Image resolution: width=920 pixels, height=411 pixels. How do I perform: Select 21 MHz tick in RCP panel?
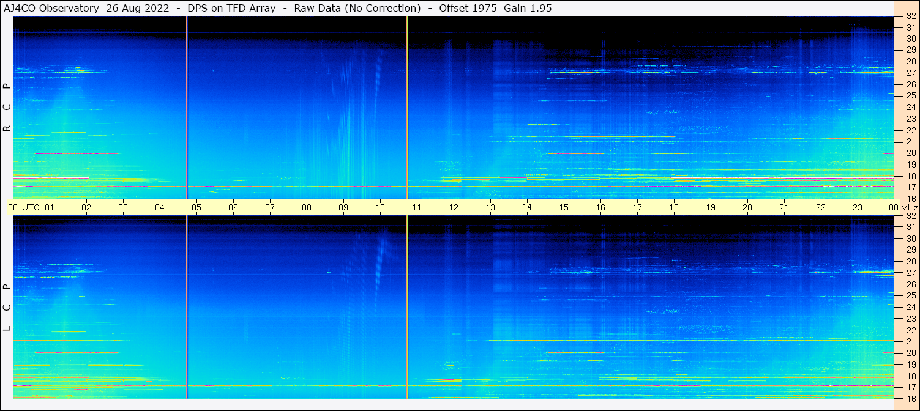click(x=911, y=141)
